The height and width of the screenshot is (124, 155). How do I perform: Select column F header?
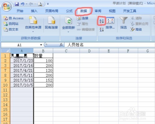point(128,51)
